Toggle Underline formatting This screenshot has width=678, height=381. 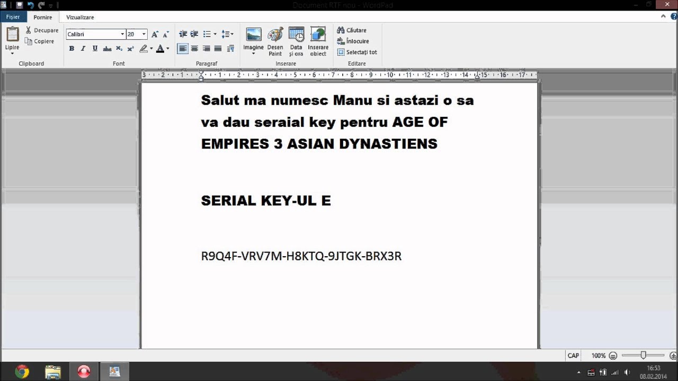95,49
